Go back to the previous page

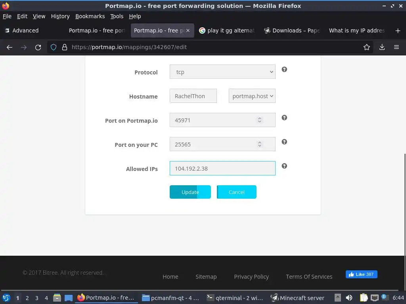point(10,47)
